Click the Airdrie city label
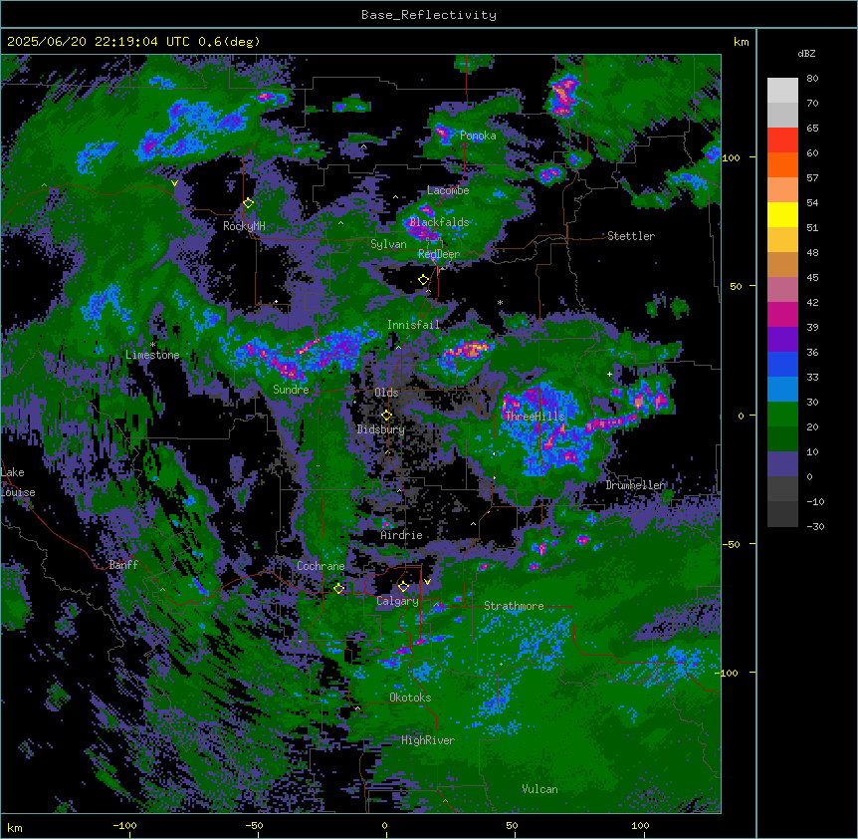 [x=402, y=535]
